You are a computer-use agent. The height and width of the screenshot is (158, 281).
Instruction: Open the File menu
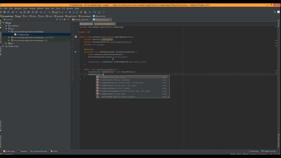[x=1, y=8]
